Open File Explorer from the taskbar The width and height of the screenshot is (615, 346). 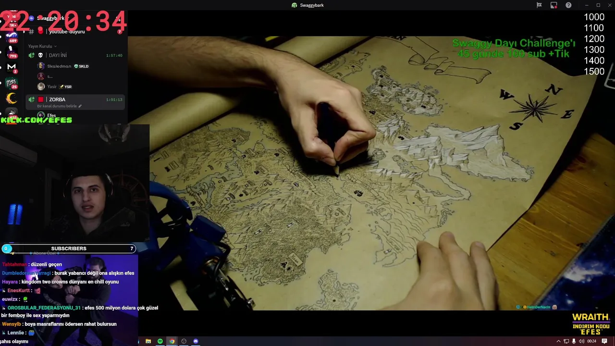pyautogui.click(x=148, y=341)
